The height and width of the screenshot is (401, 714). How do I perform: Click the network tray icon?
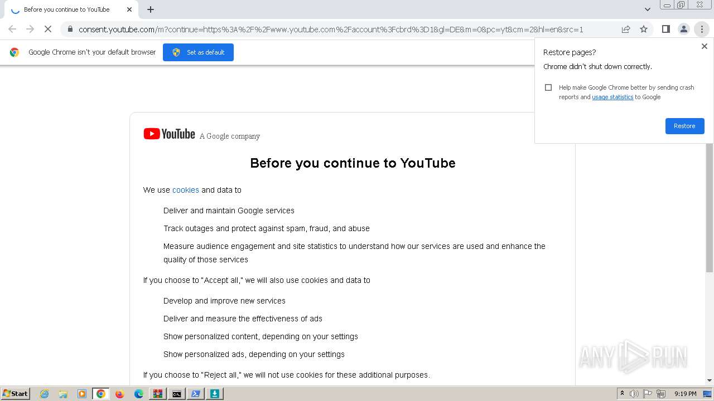point(661,394)
